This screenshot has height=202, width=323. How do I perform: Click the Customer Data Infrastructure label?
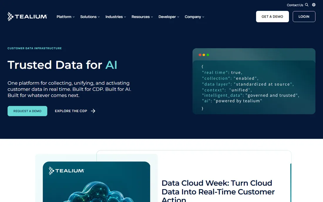pos(35,48)
